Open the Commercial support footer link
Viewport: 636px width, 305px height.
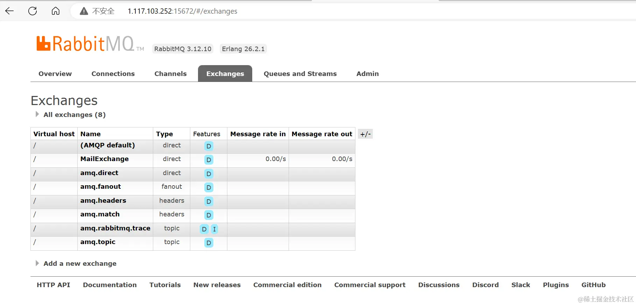click(370, 285)
